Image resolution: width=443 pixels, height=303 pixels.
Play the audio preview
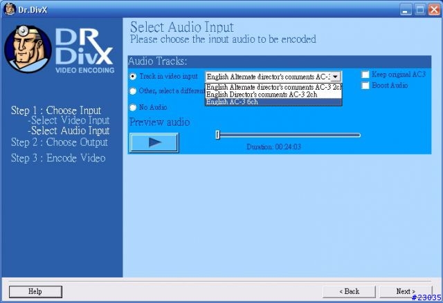click(154, 142)
